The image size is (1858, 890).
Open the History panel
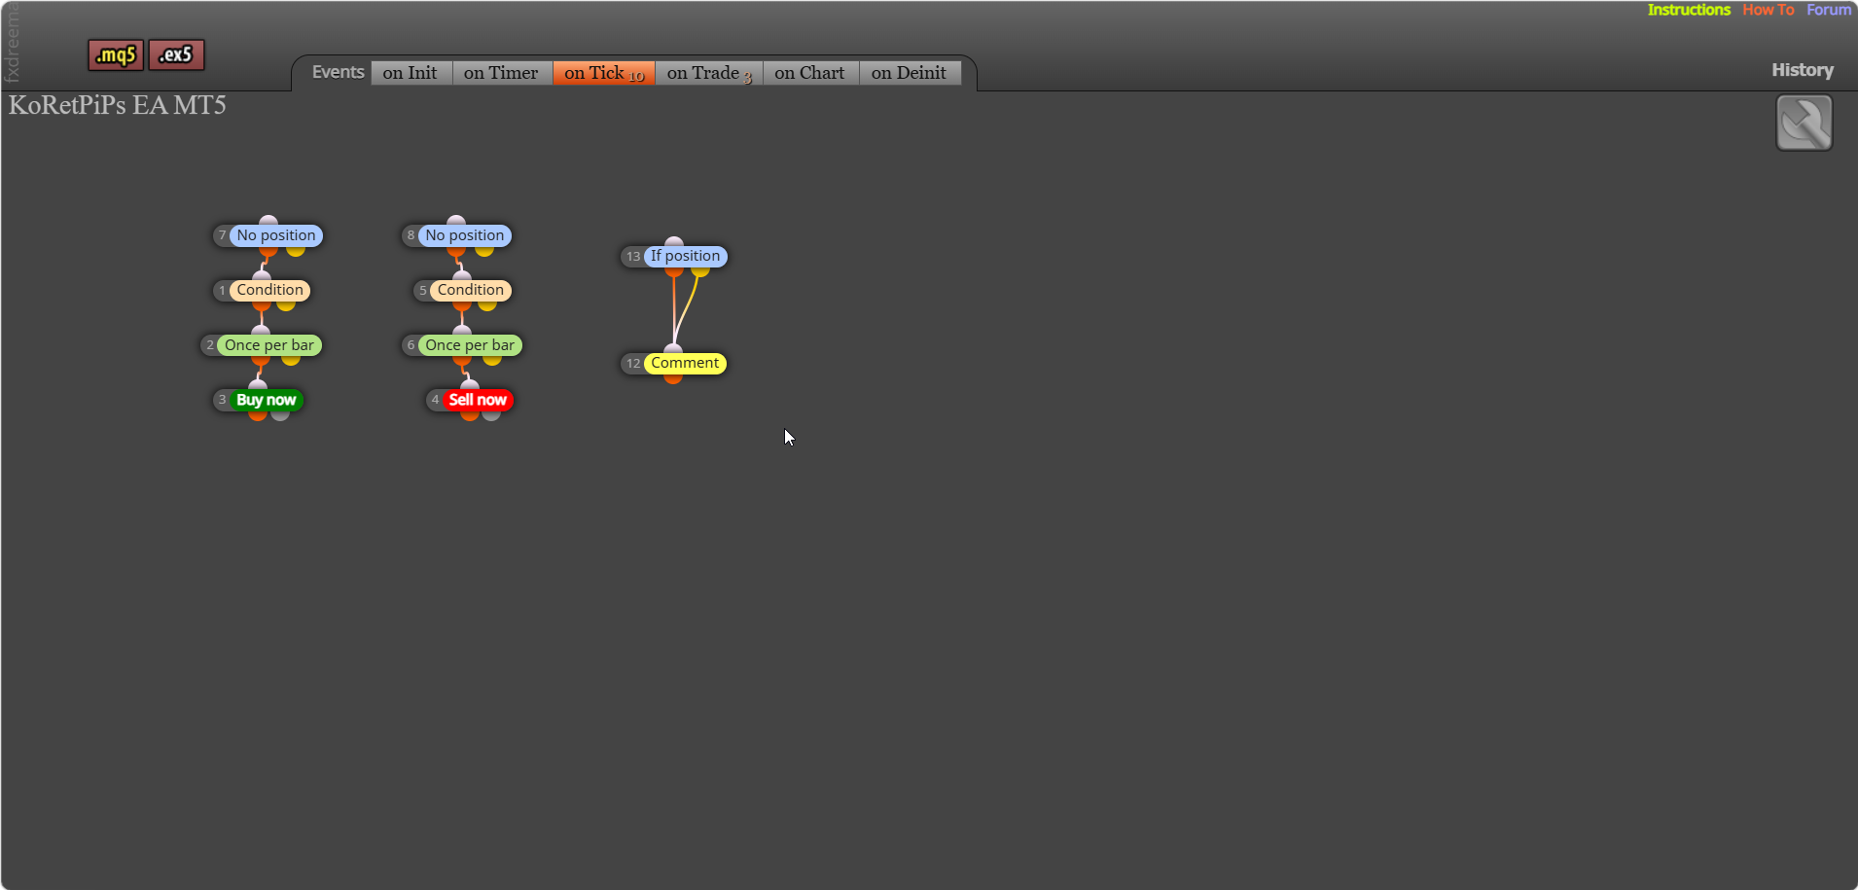click(1802, 70)
